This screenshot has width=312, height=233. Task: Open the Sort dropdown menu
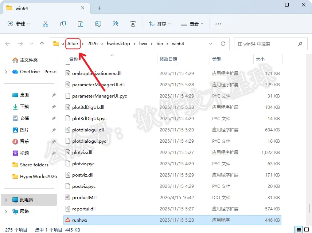click(160, 24)
